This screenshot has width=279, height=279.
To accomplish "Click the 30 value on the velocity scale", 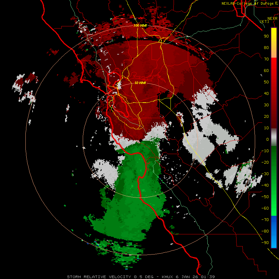I will (x=266, y=105).
